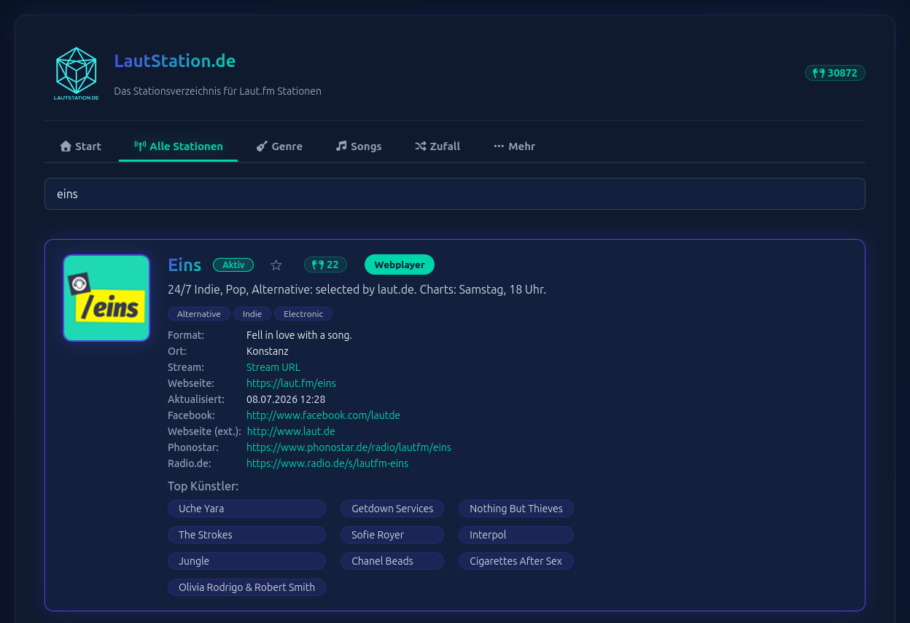The height and width of the screenshot is (623, 910).
Task: Click the 22 listeners badge for Eins
Action: point(325,265)
